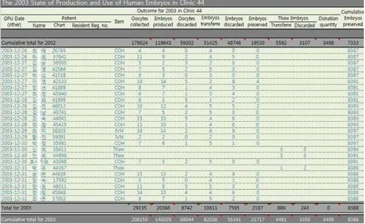This screenshot has height=224, width=365.
Task: Select the 2003 total value 889
Action: point(281,208)
